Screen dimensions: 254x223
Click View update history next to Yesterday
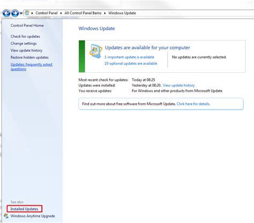[178, 86]
